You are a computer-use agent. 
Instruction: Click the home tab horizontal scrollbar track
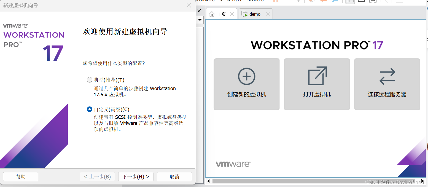313,181
